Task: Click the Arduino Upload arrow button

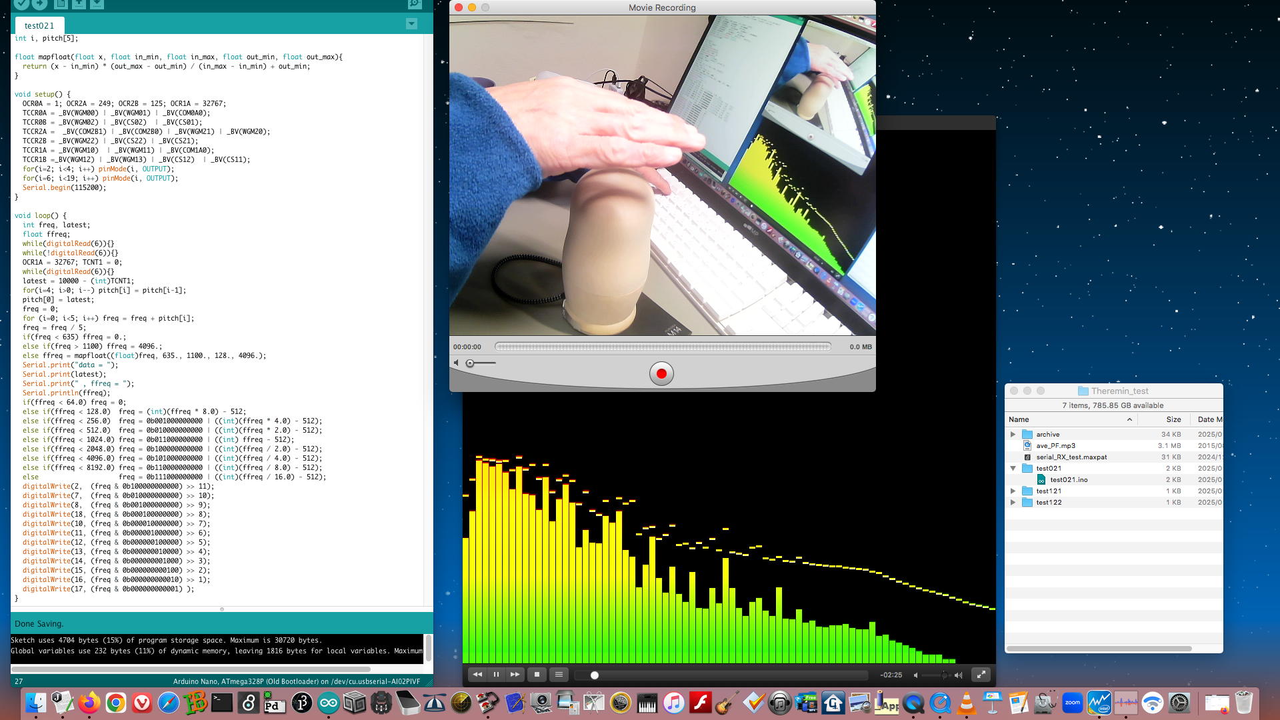Action: tap(39, 3)
